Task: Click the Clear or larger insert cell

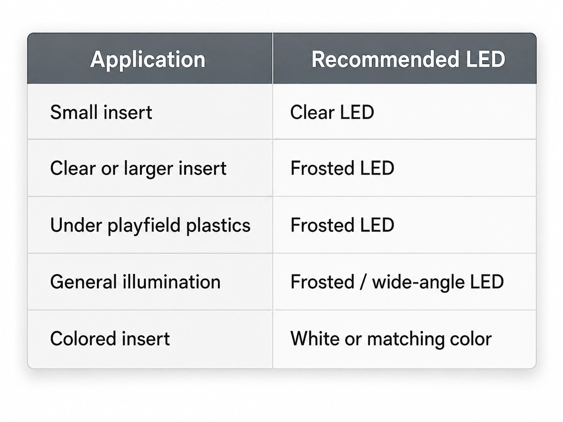Action: [150, 168]
